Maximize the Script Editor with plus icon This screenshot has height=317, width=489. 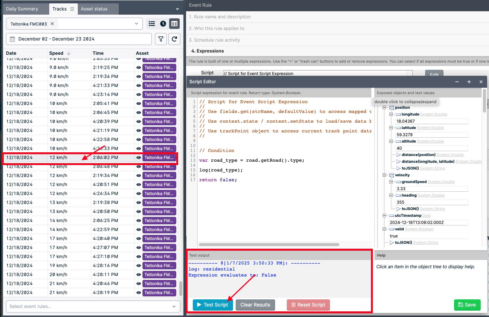click(469, 82)
